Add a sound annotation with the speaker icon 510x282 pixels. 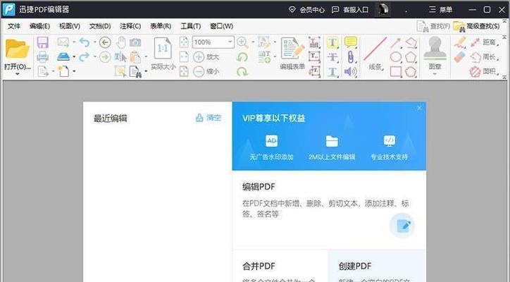[350, 72]
